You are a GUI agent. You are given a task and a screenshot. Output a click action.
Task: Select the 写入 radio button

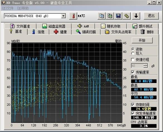pyautogui.click(x=133, y=53)
